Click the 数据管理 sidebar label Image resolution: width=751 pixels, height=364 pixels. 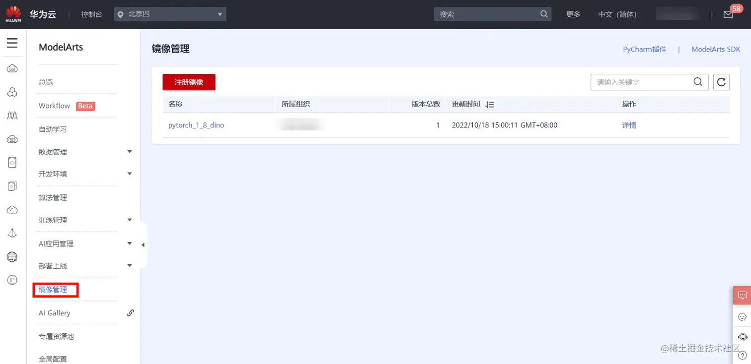tap(53, 152)
